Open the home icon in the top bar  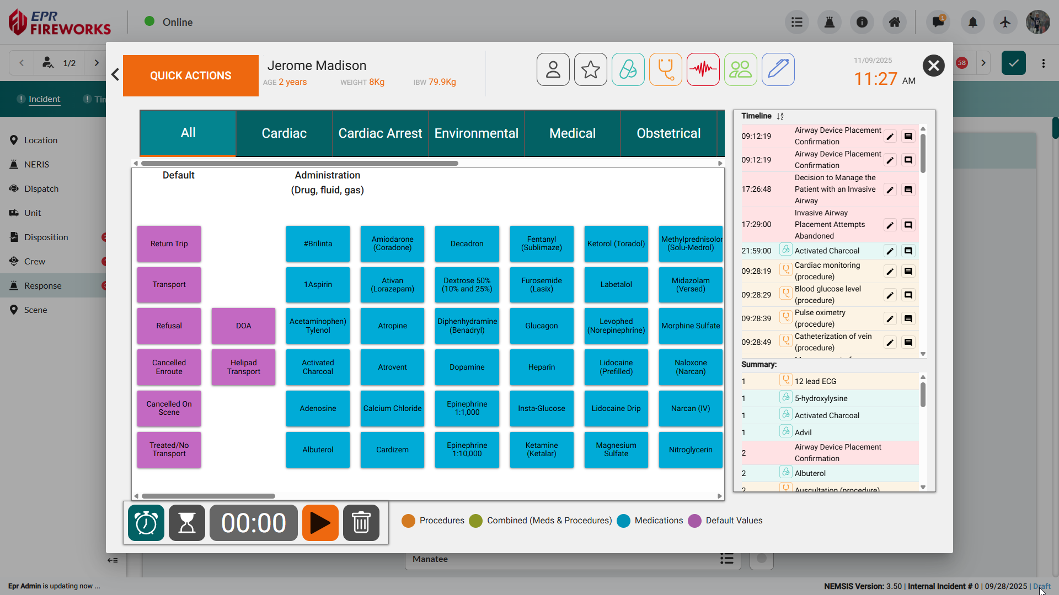tap(894, 22)
